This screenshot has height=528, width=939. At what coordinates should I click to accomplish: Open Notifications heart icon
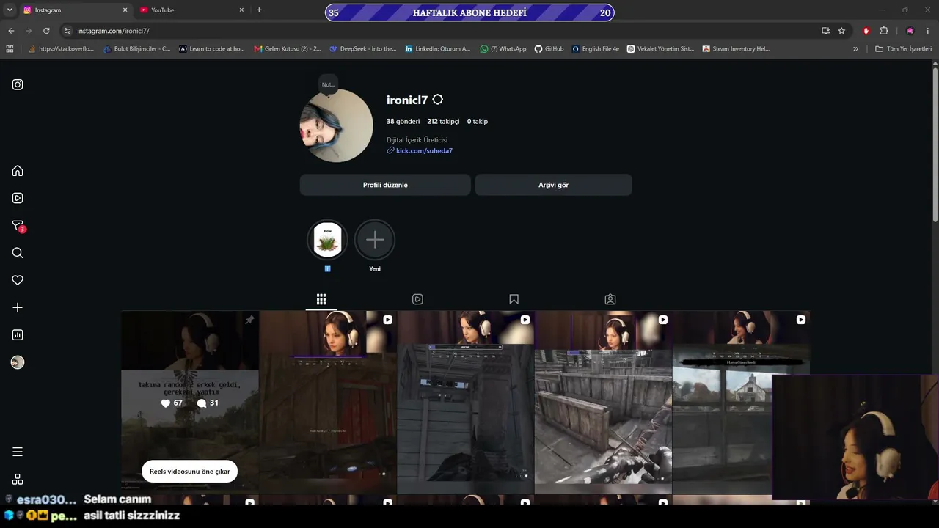click(18, 280)
